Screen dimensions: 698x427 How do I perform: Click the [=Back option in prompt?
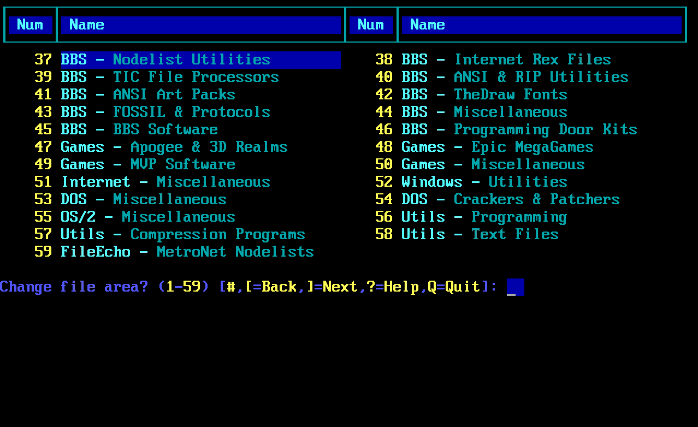[271, 287]
